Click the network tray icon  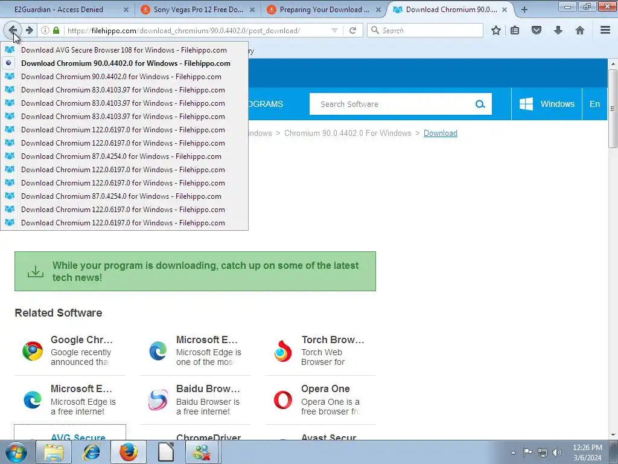click(x=543, y=453)
